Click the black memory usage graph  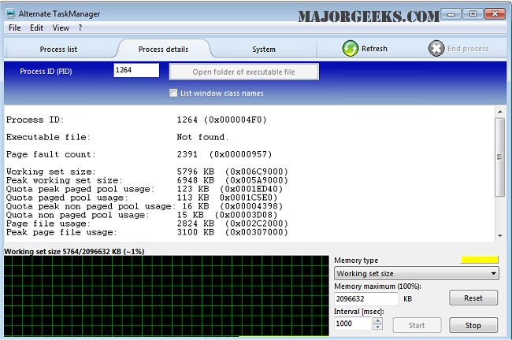point(166,296)
